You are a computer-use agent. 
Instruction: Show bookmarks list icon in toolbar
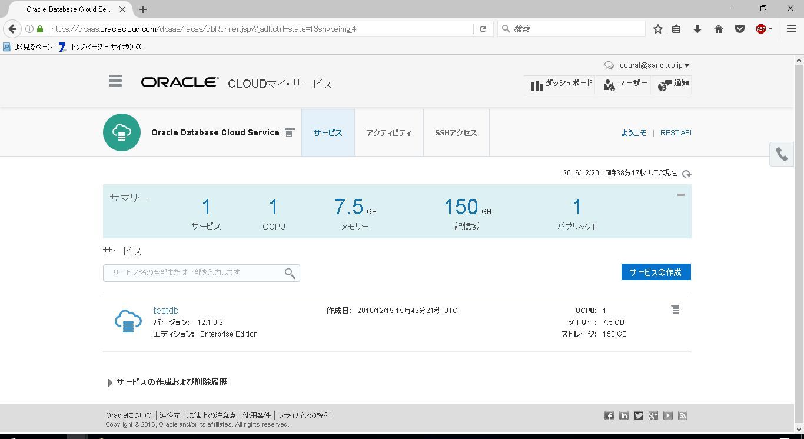point(677,29)
